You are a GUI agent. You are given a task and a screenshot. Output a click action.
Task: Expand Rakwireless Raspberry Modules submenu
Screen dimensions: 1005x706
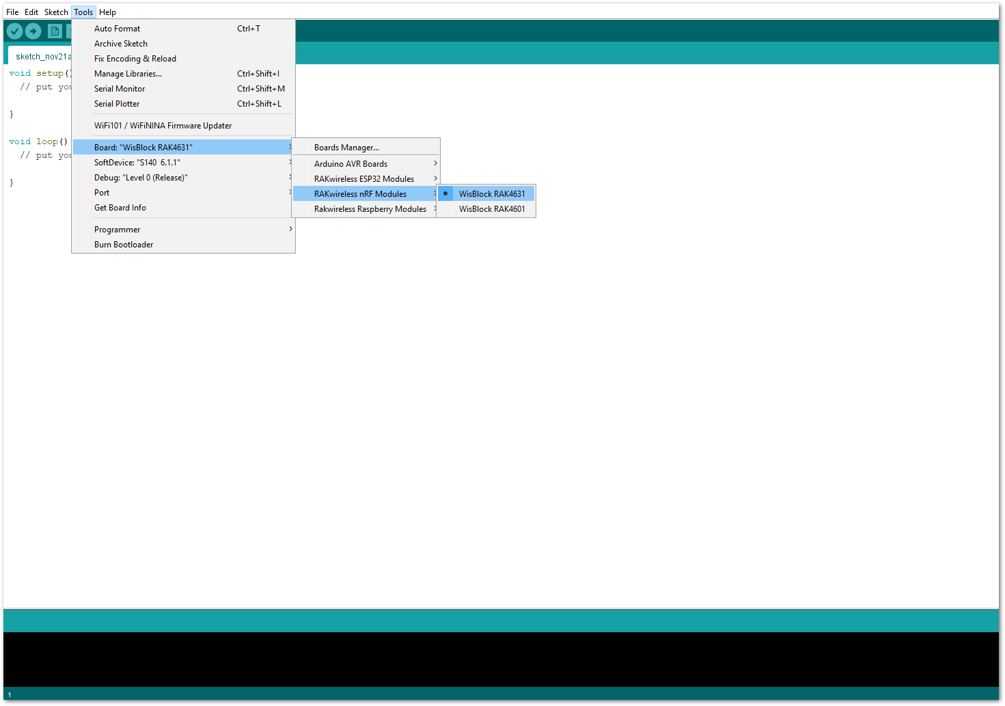(366, 209)
